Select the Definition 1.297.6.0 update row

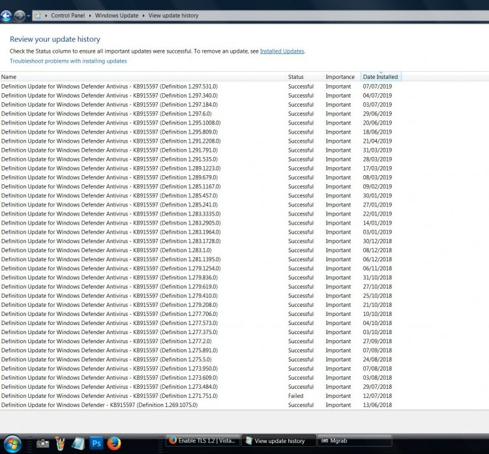click(x=201, y=114)
